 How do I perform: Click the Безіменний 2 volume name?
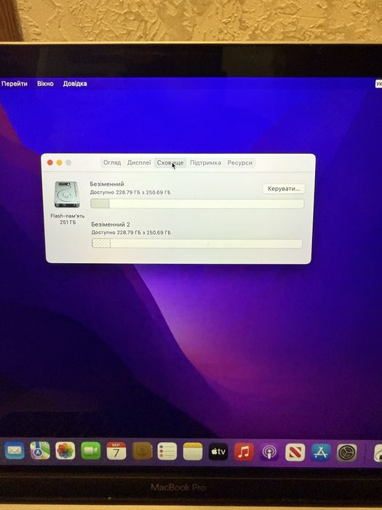click(x=111, y=224)
